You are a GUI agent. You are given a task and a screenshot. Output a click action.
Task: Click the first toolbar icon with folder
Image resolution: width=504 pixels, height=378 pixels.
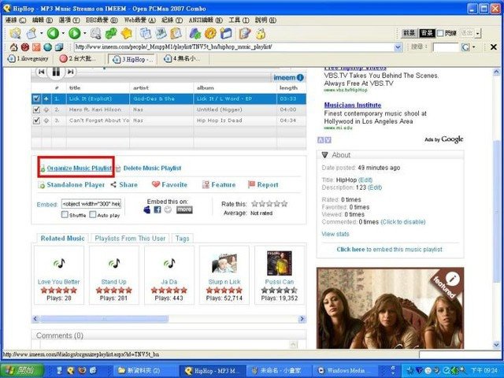[15, 33]
